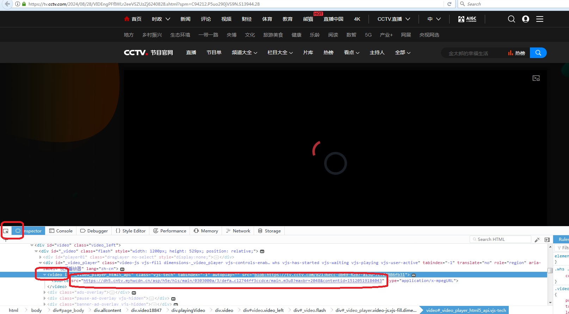Expand the CCTV直播 dropdown

click(x=394, y=19)
